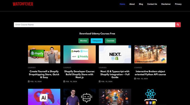Click the FEB. 10, 2024 date under Shopify Developer Course
This screenshot has height=105, width=190.
71,81
